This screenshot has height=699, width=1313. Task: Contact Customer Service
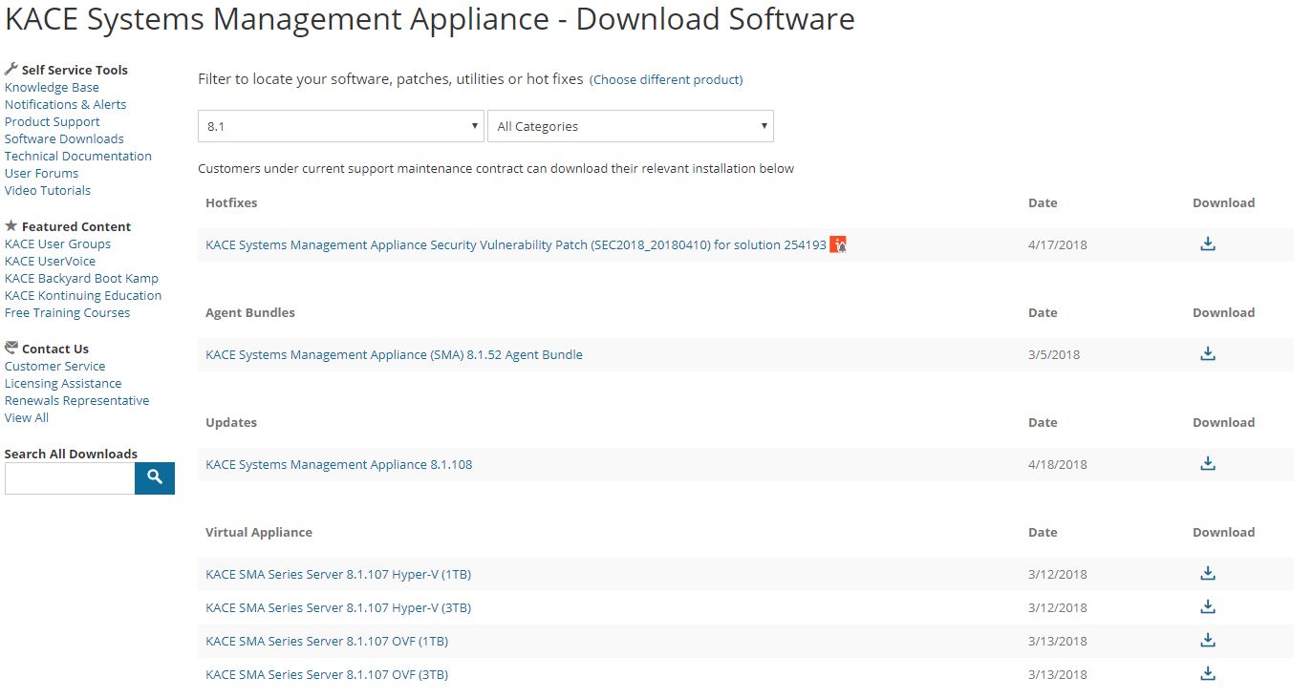55,367
